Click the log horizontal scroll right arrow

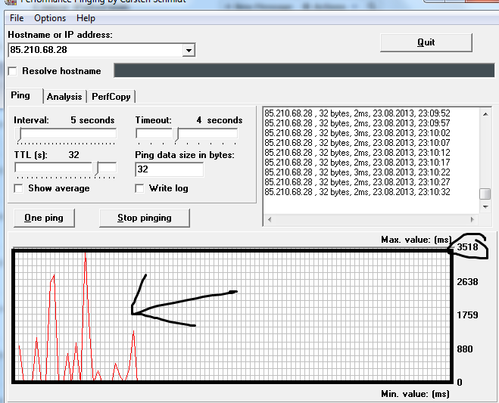click(x=472, y=219)
